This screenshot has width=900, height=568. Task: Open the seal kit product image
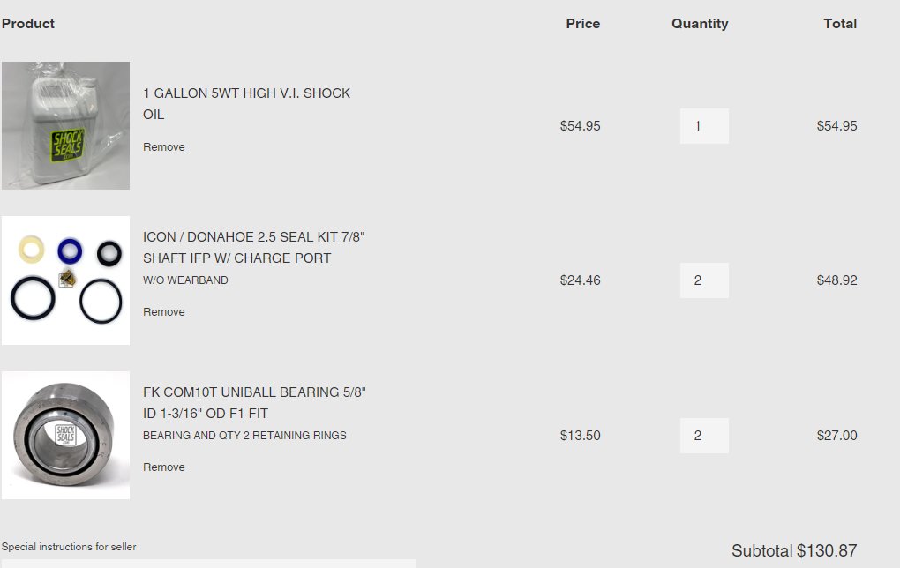tap(65, 280)
